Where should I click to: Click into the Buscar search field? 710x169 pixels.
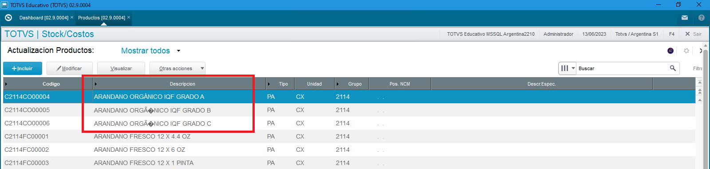[623, 68]
